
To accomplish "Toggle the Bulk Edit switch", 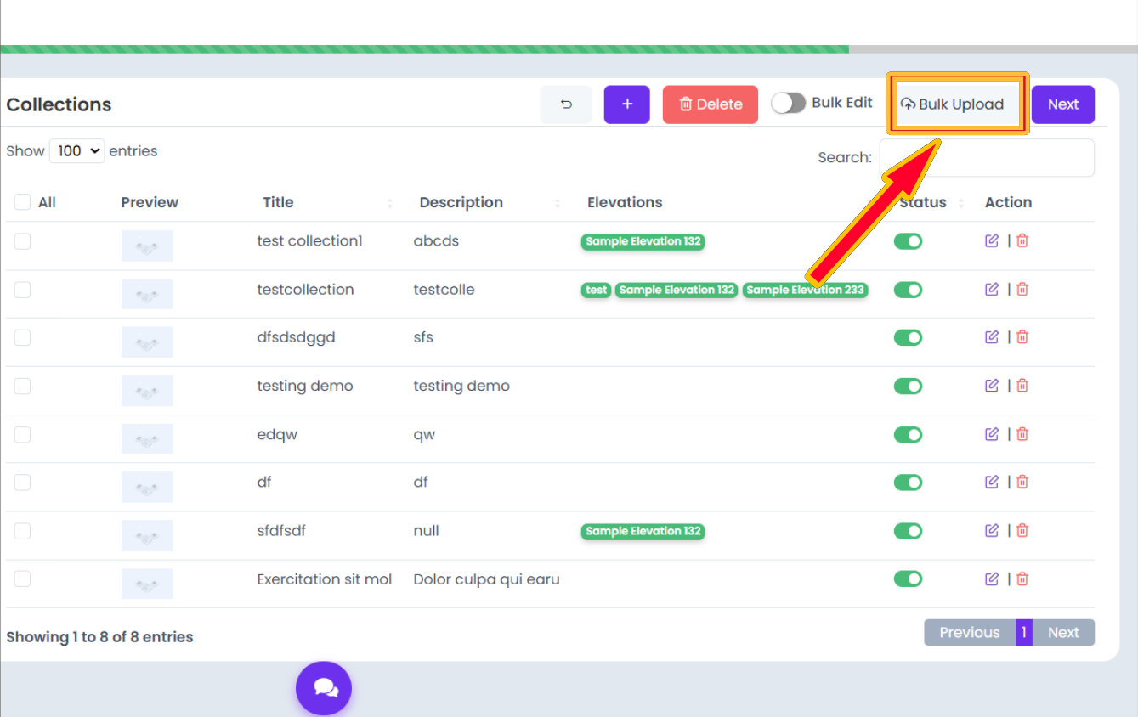I will pyautogui.click(x=788, y=104).
